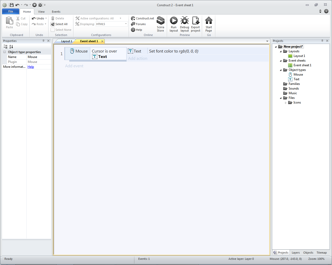The height and width of the screenshot is (265, 332).
Task: Open the Displaying HTML5 dropdown
Action: point(126,24)
